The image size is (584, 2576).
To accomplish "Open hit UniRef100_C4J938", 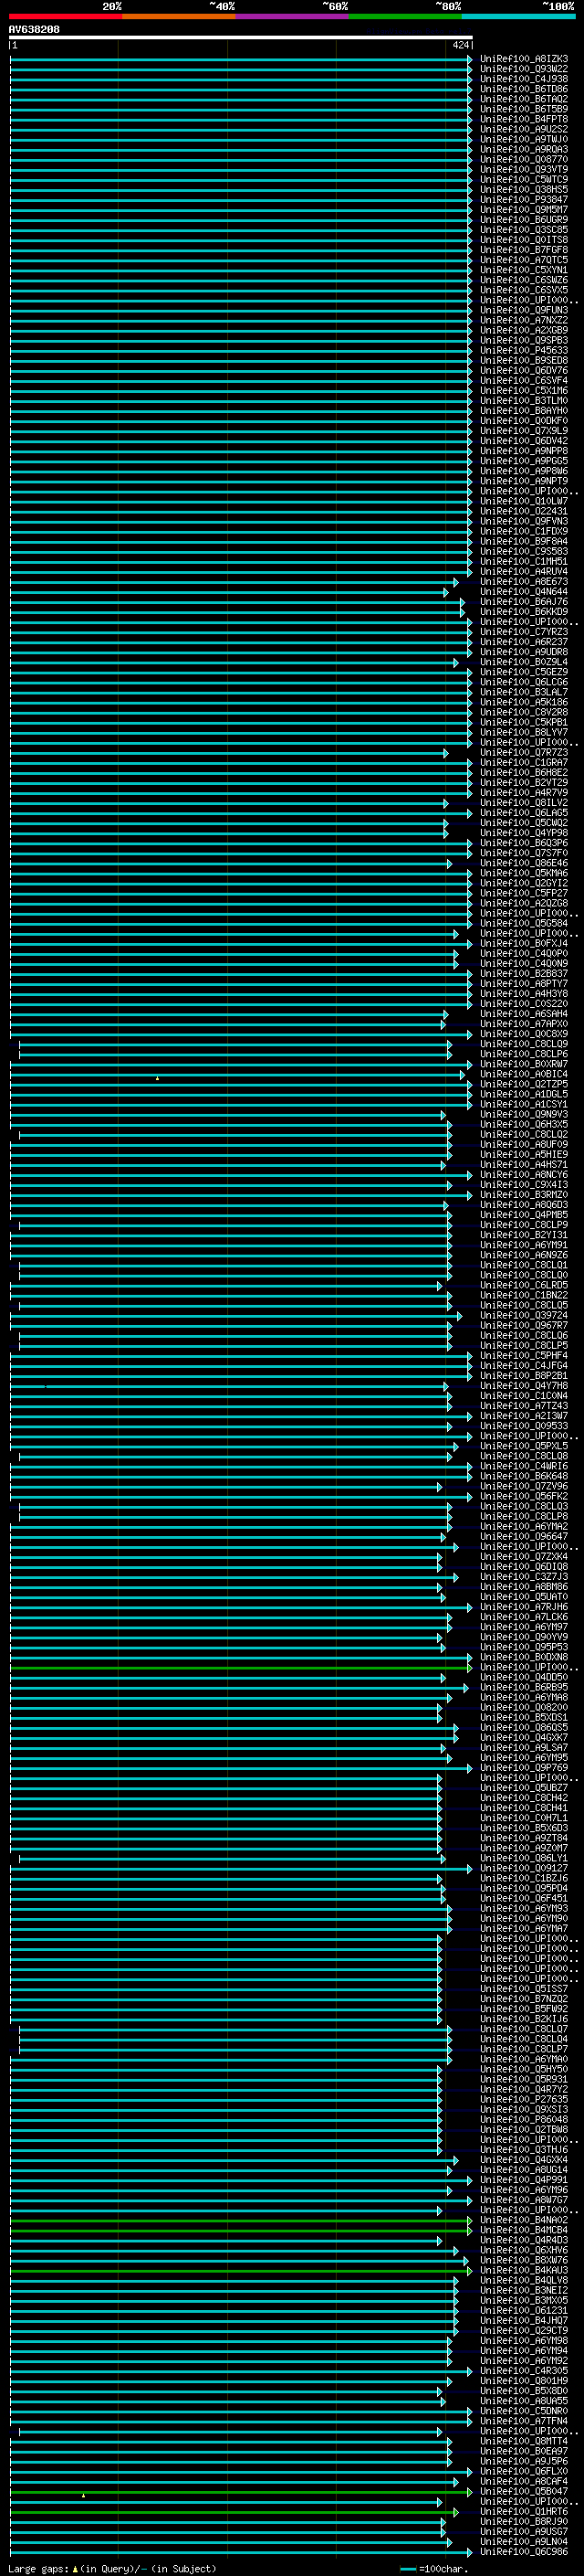I will coord(523,79).
